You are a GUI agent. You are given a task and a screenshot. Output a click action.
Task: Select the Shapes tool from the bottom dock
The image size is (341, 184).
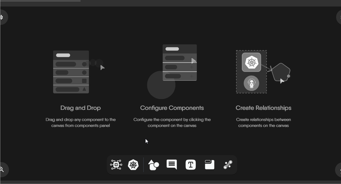tap(153, 165)
